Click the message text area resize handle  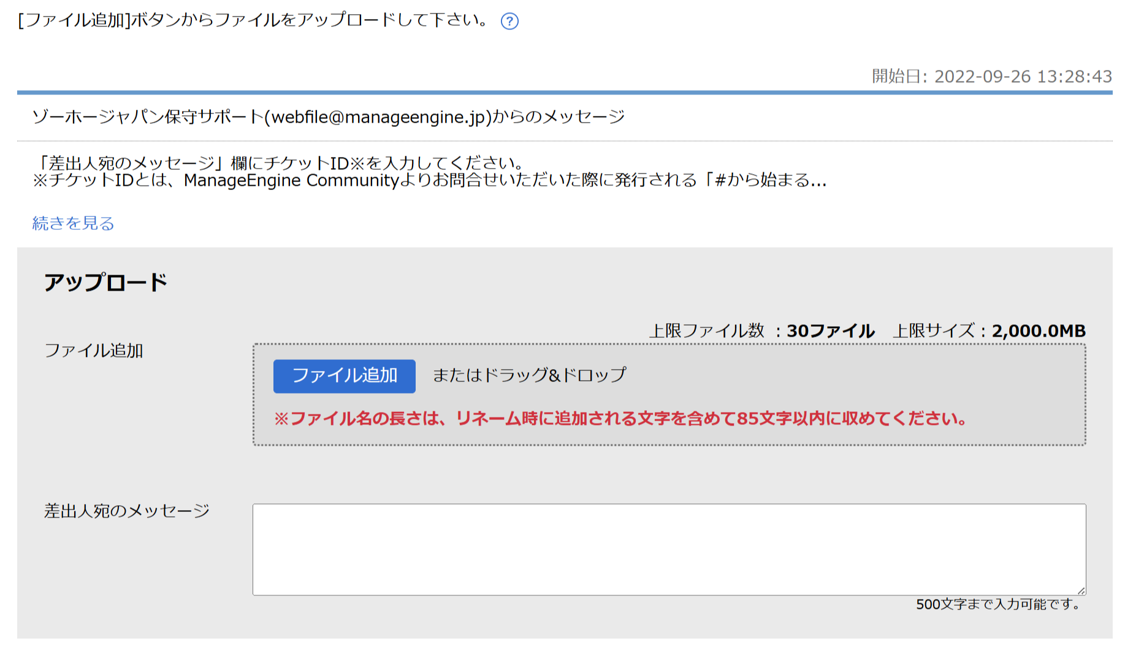(x=1081, y=590)
